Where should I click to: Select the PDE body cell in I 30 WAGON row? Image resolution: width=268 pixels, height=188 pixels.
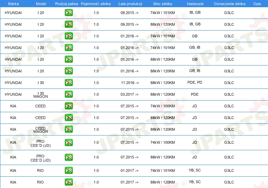click(x=195, y=94)
